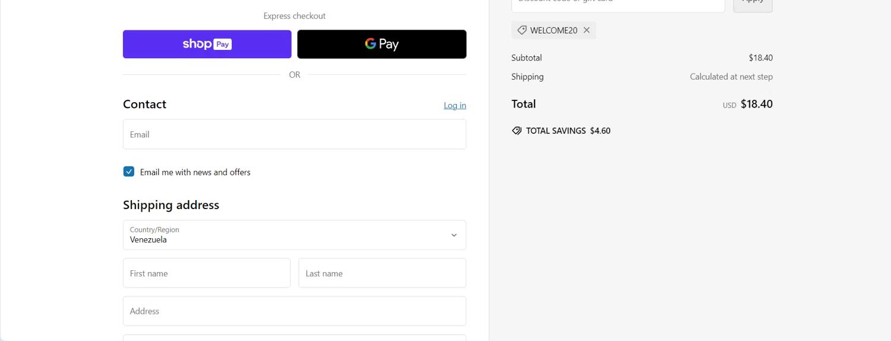The image size is (891, 341).
Task: Uncheck the news and offers checkbox
Action: (x=129, y=172)
